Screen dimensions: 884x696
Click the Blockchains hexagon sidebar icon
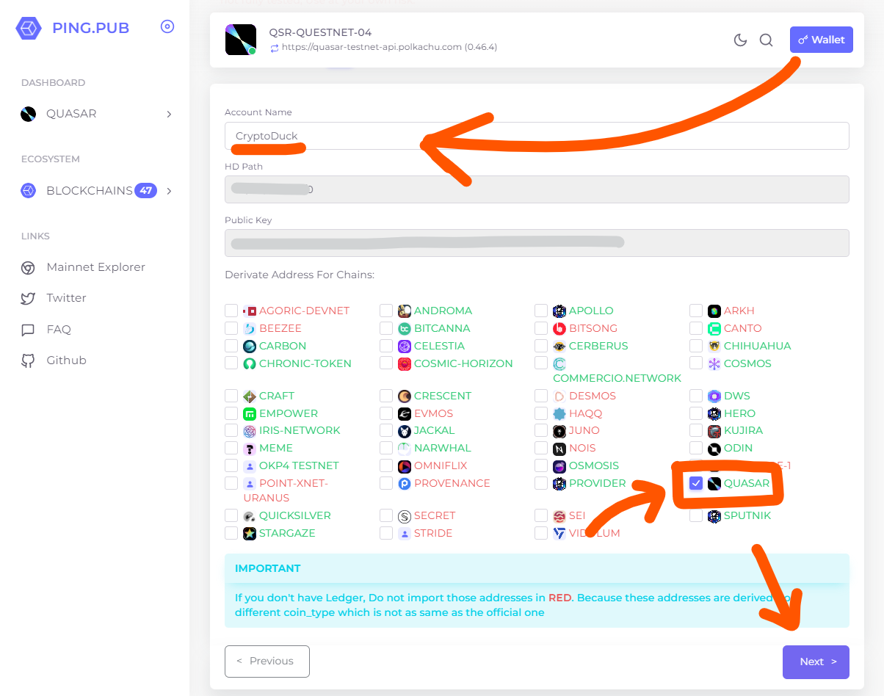[28, 191]
